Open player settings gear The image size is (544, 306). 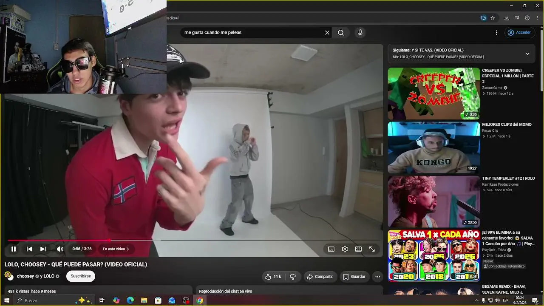345,249
